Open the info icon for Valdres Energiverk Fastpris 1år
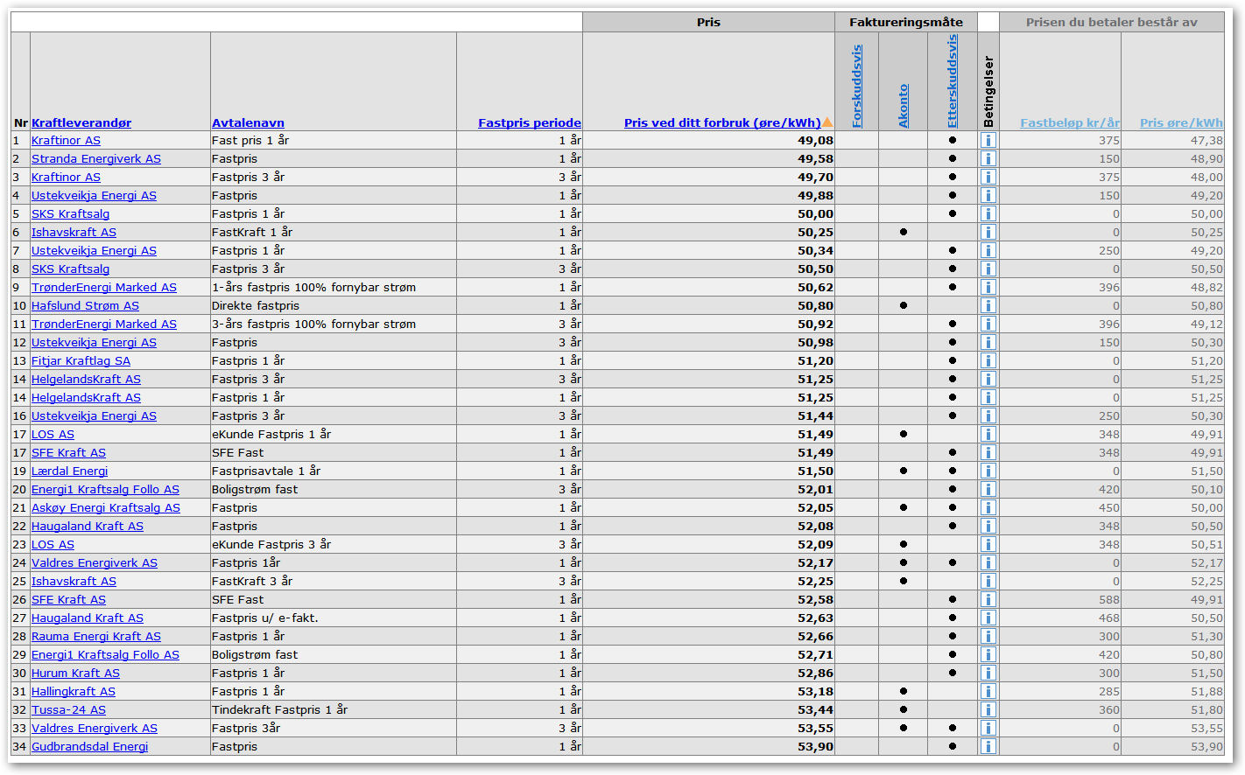 (988, 562)
